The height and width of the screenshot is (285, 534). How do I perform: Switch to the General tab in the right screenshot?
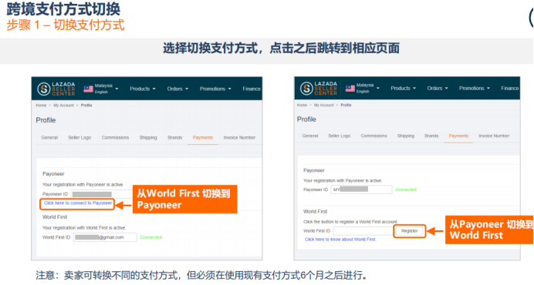310,136
